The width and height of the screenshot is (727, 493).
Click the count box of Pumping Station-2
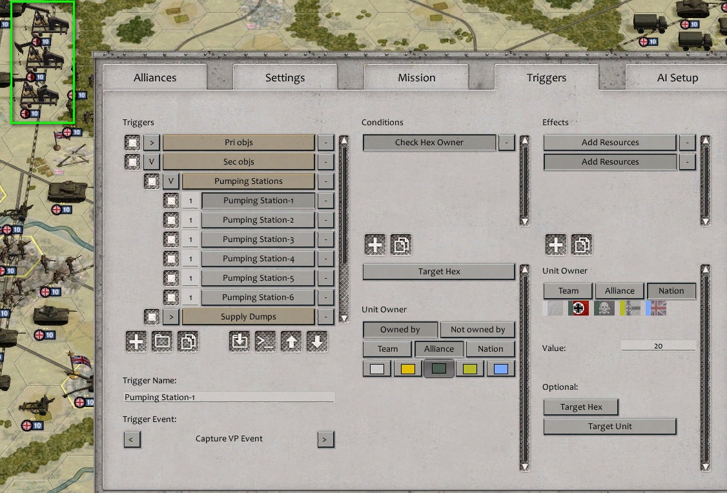click(190, 220)
